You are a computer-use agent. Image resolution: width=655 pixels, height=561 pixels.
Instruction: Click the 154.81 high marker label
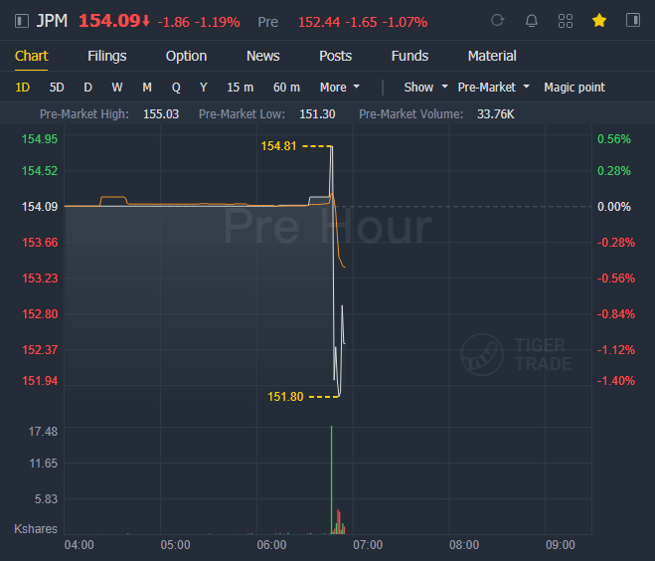[x=278, y=146]
